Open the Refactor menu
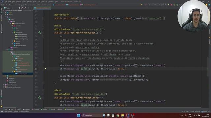Viewport: 211px width, 118px height. [x=29, y=2]
